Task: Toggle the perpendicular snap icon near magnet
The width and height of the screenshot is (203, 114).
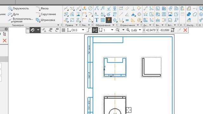Action: 44,30
